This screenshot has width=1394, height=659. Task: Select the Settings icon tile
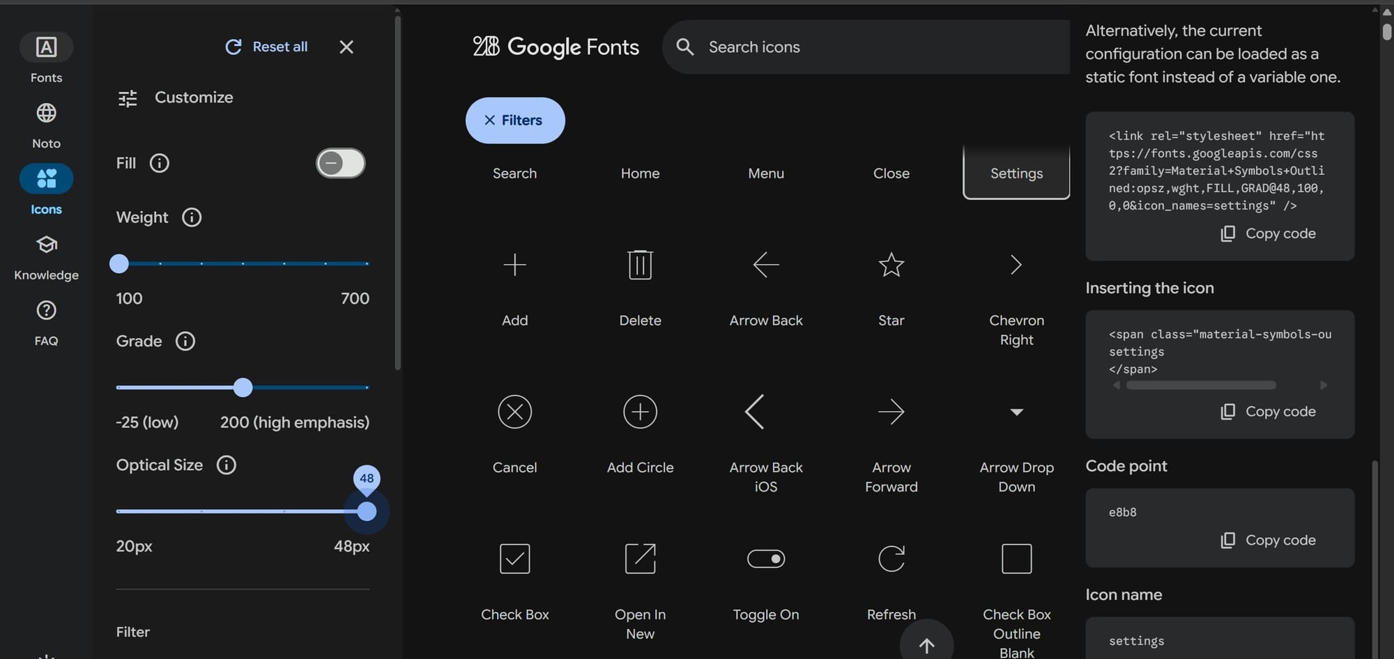point(1016,172)
